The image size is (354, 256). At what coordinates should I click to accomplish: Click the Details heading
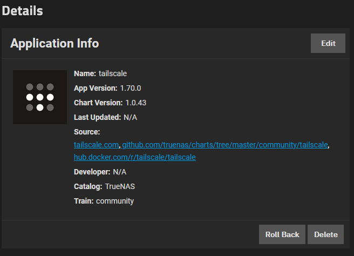(22, 11)
